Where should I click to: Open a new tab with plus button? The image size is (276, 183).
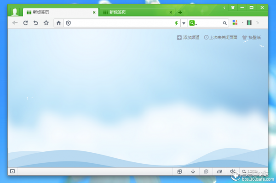pos(180,12)
